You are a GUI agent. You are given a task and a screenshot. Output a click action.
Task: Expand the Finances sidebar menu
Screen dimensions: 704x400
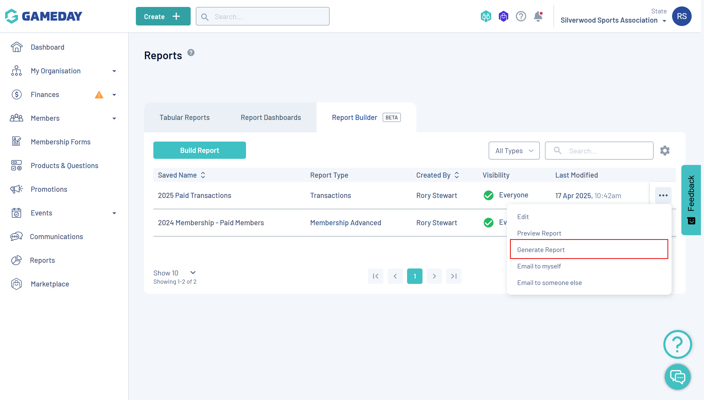point(114,95)
